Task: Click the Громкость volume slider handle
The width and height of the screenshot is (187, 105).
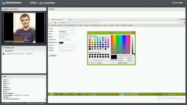Action: tap(69, 40)
